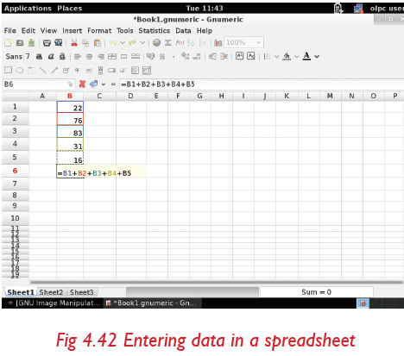The width and height of the screenshot is (404, 356).
Task: Draw an arrow object
Action: (x=54, y=70)
